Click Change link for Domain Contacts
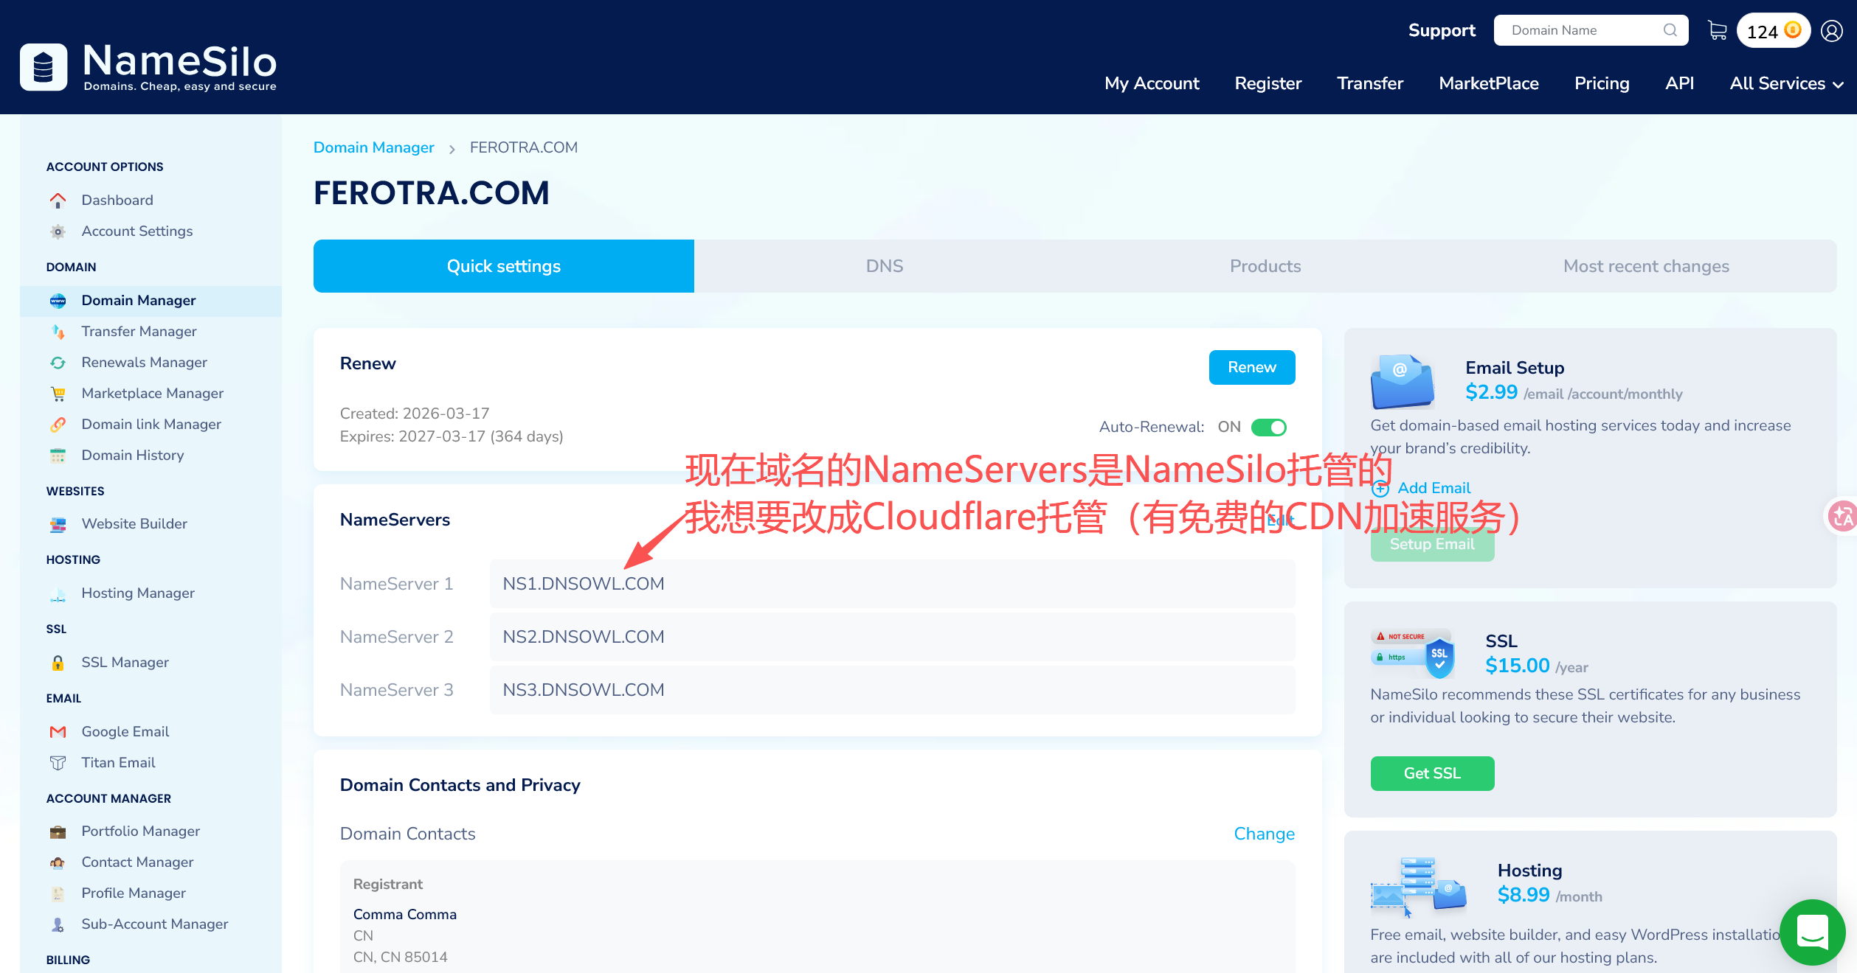This screenshot has height=973, width=1857. click(1264, 834)
